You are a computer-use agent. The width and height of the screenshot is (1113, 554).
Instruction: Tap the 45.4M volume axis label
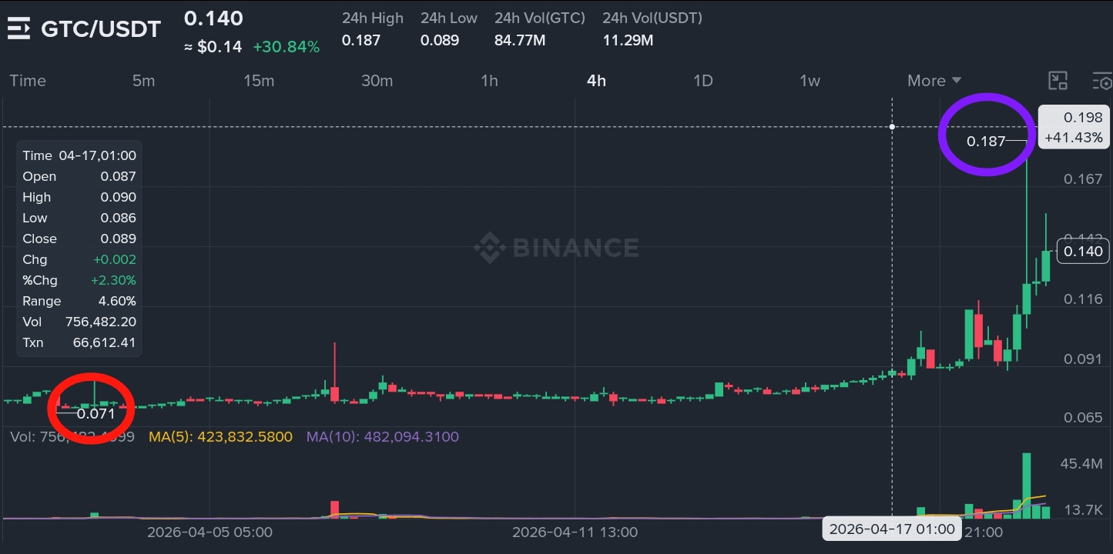coord(1081,463)
